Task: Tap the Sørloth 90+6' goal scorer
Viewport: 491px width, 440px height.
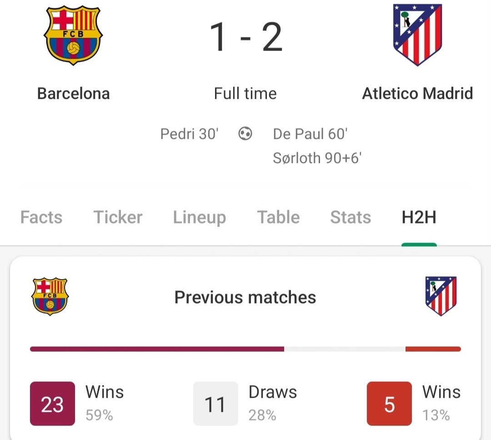Action: (317, 158)
